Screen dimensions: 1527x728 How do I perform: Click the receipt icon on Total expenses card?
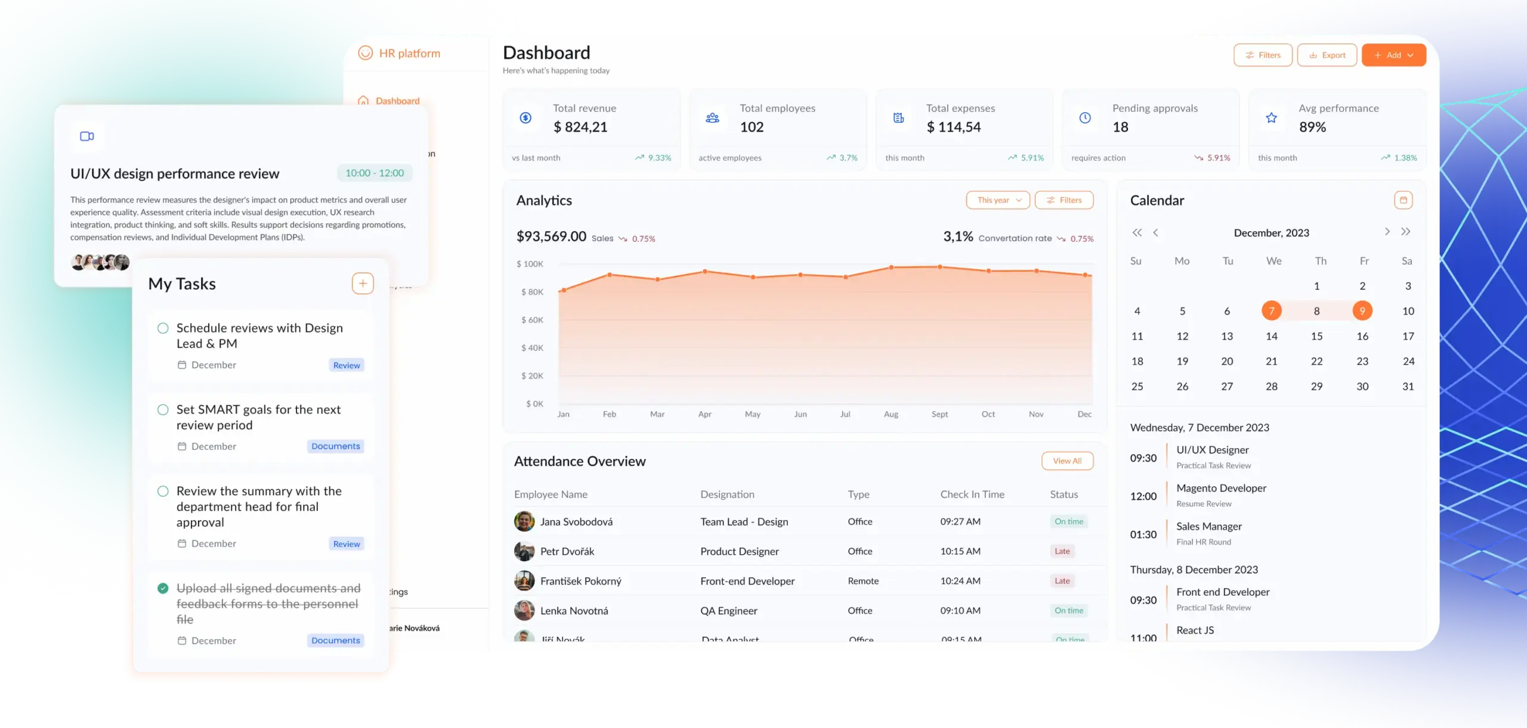[898, 117]
